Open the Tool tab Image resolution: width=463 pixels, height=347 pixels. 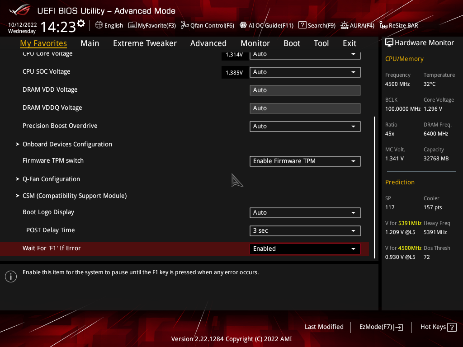[x=321, y=43]
